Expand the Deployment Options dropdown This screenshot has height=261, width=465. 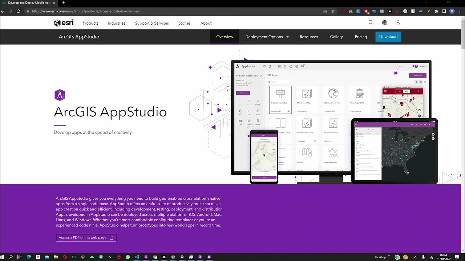[267, 37]
